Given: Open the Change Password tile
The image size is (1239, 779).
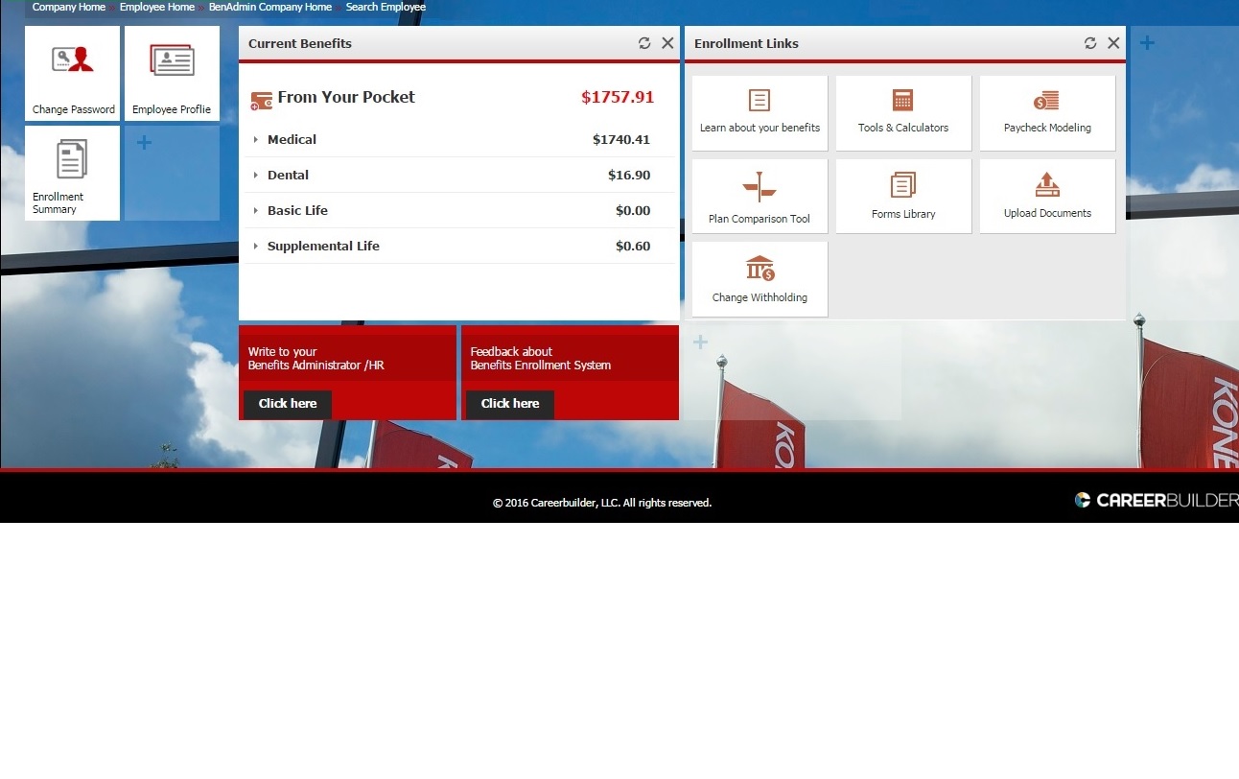Looking at the screenshot, I should [73, 74].
